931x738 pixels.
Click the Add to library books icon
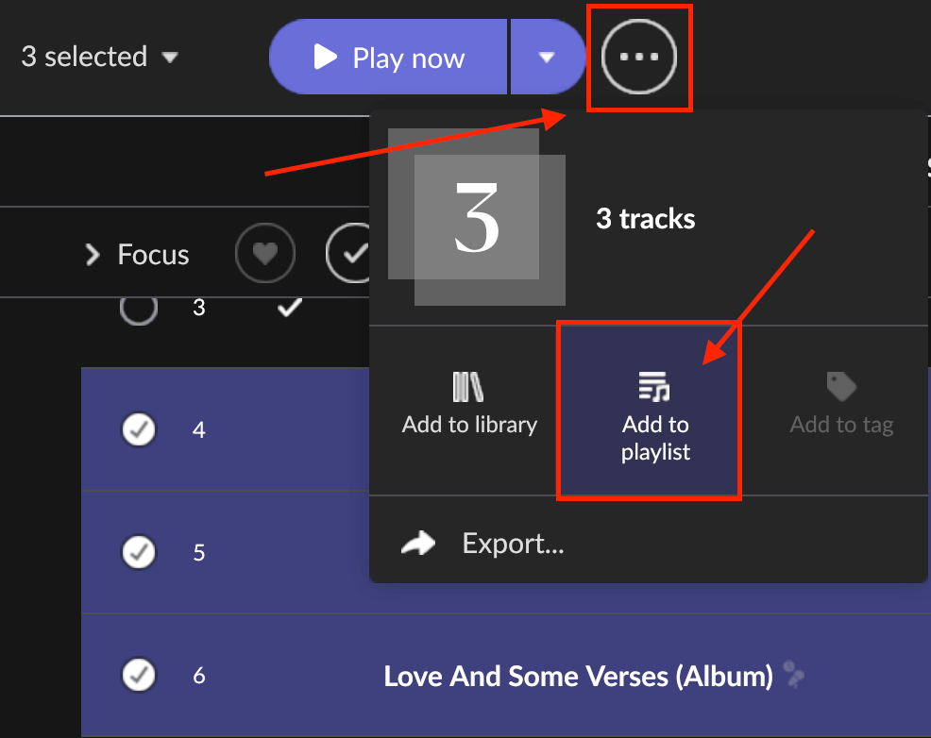pos(468,387)
